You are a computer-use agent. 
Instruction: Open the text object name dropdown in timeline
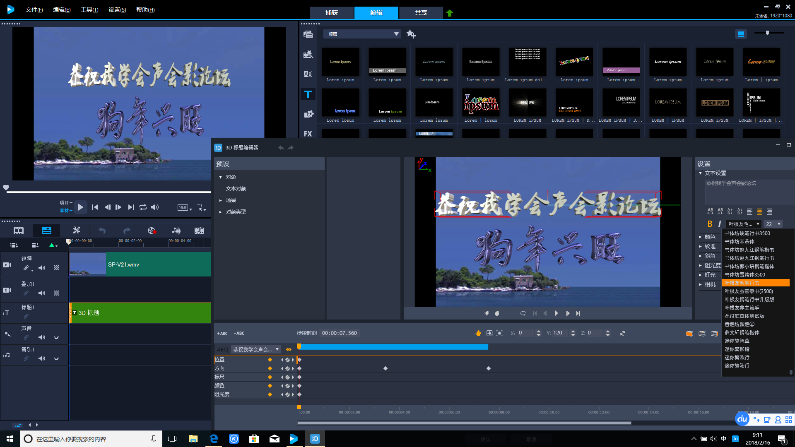tap(256, 350)
